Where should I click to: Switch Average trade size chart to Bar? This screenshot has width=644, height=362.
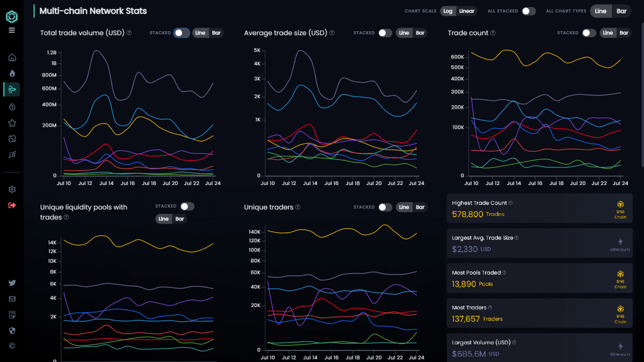tap(420, 33)
